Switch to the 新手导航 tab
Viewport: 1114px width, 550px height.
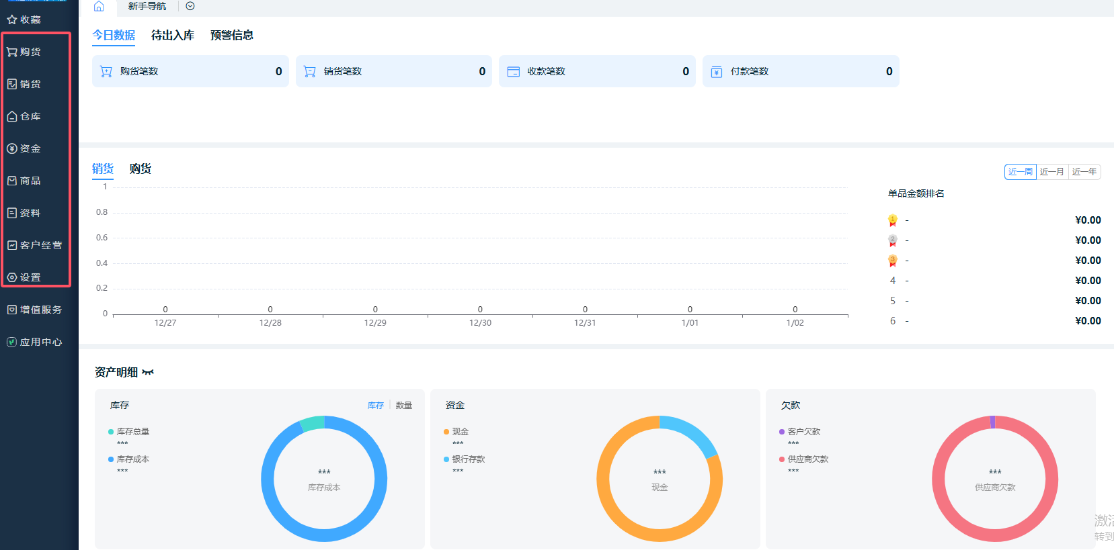click(147, 6)
